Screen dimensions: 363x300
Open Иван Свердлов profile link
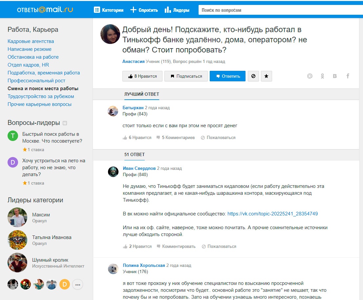point(139,169)
